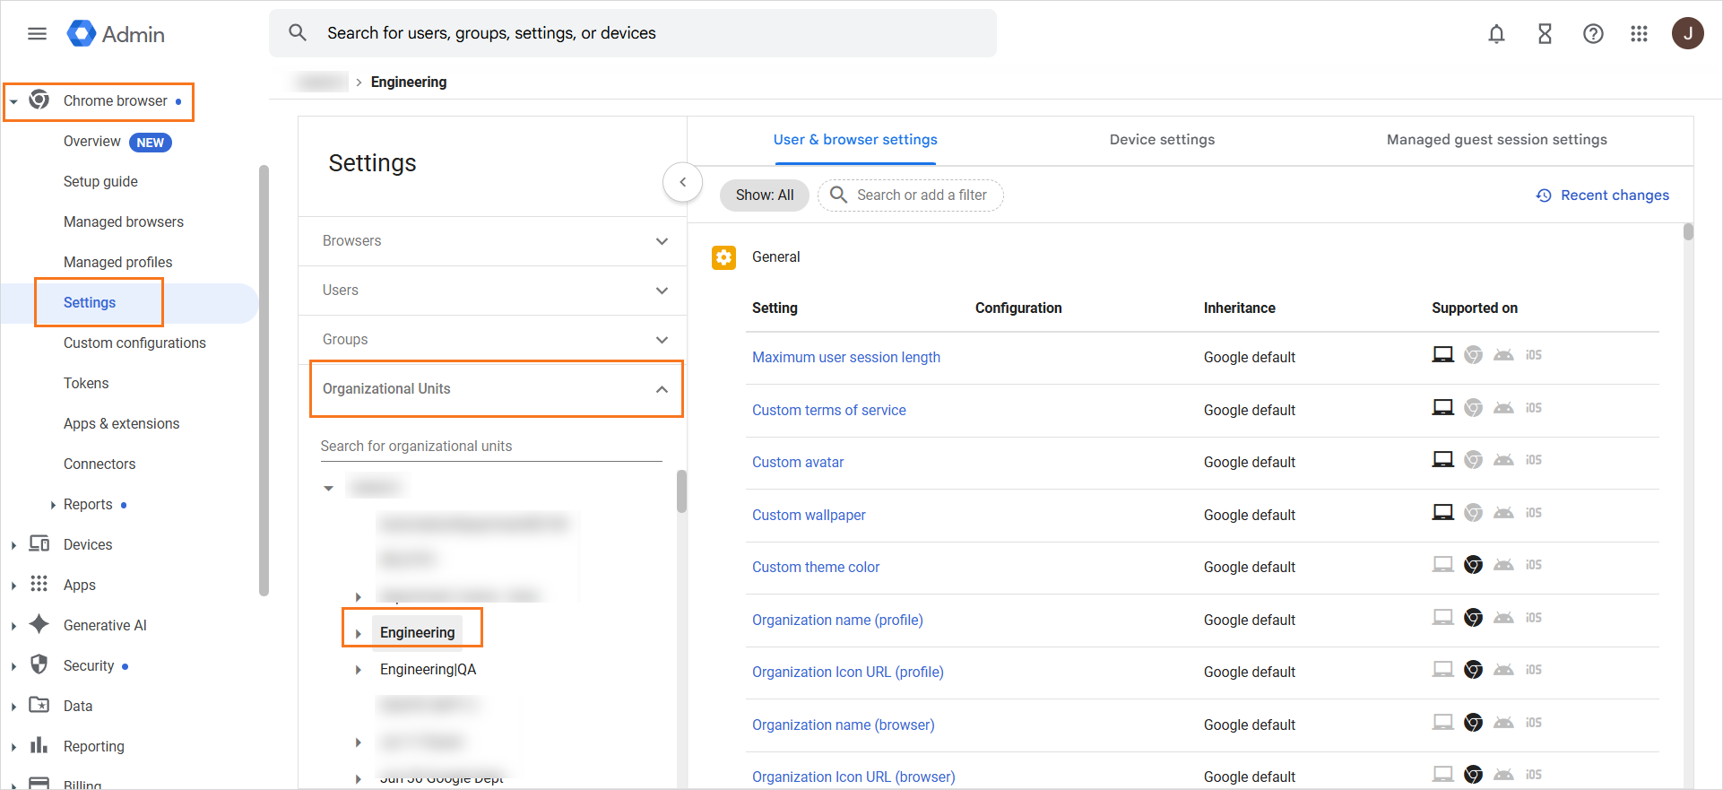Expand the Users section
Viewport: 1723px width, 790px height.
pos(492,291)
